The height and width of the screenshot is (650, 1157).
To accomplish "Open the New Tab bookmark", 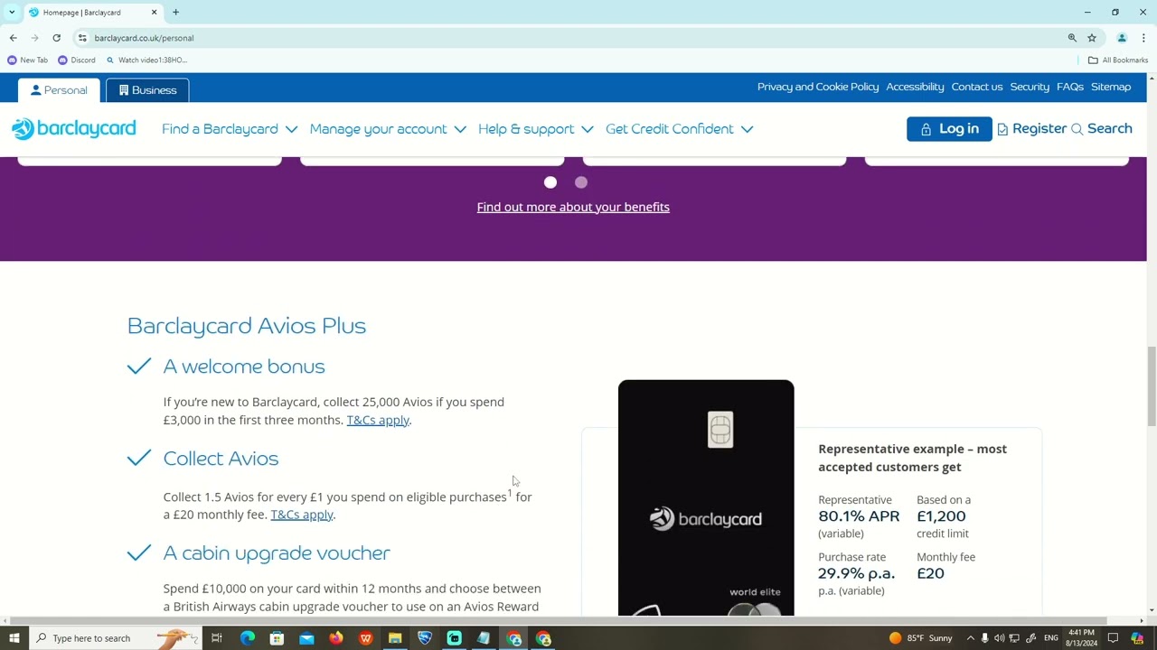I will [27, 60].
